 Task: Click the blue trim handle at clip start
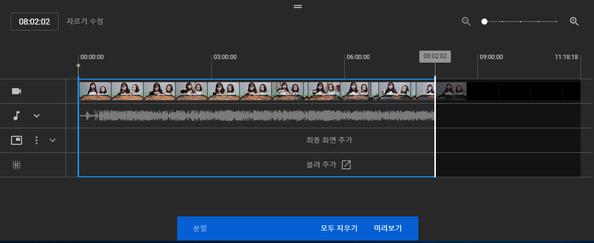click(x=79, y=128)
